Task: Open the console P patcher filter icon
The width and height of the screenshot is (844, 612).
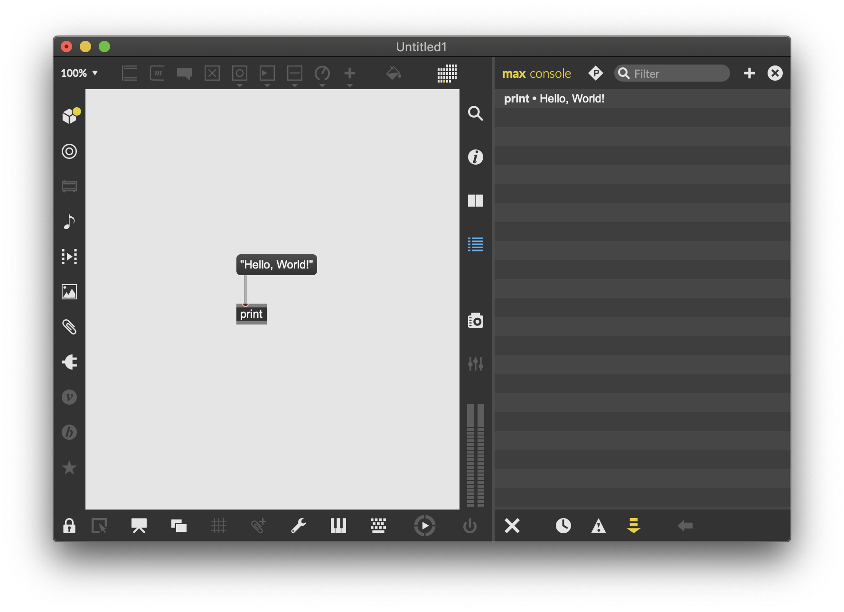Action: pos(596,73)
